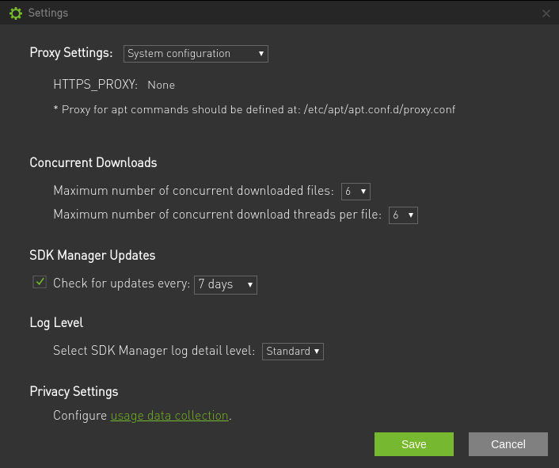559x468 pixels.
Task: Click the Privacy Settings section heading
Action: point(74,391)
